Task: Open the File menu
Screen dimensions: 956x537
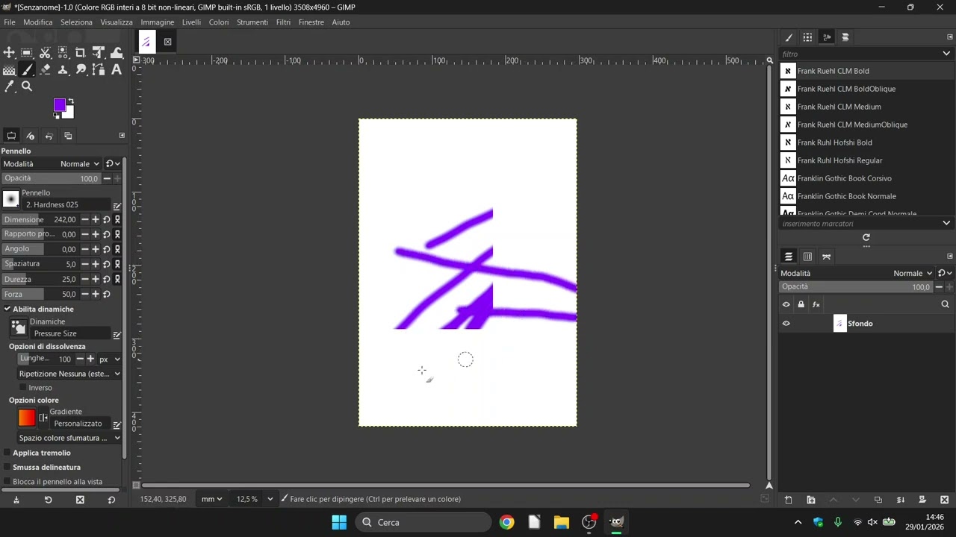Action: click(x=9, y=22)
